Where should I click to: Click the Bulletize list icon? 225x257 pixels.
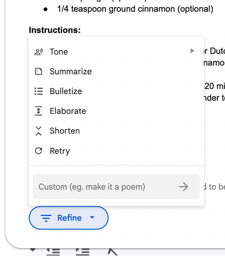pos(38,91)
